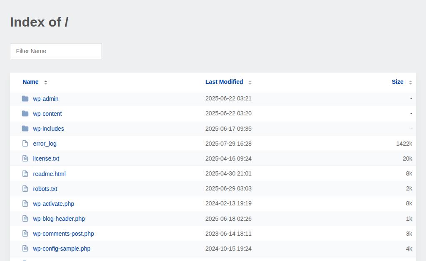Open the readme.html link
The width and height of the screenshot is (426, 261).
[49, 174]
